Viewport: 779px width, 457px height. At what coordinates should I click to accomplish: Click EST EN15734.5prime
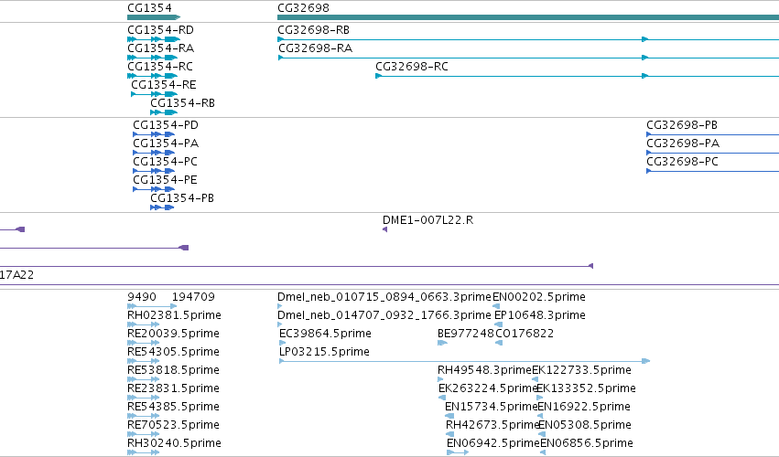(x=491, y=407)
